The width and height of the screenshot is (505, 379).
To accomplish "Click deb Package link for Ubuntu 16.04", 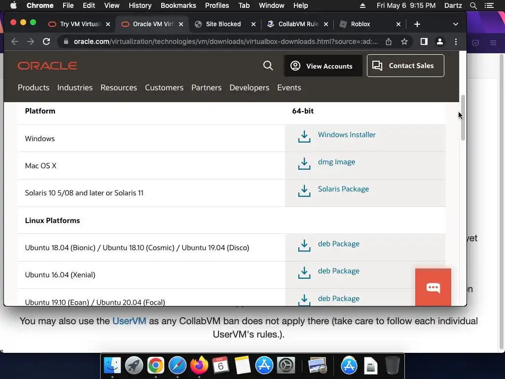I will tap(338, 271).
